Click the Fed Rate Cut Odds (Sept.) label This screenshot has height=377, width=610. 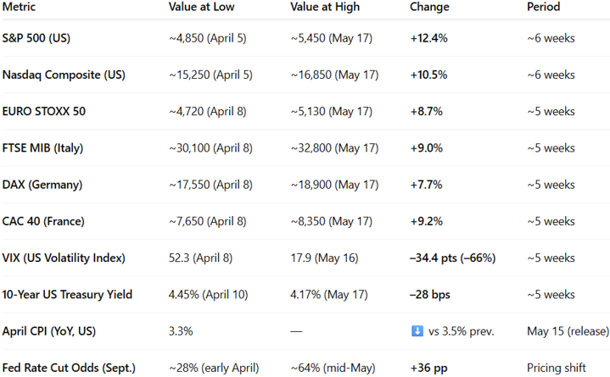(x=69, y=368)
